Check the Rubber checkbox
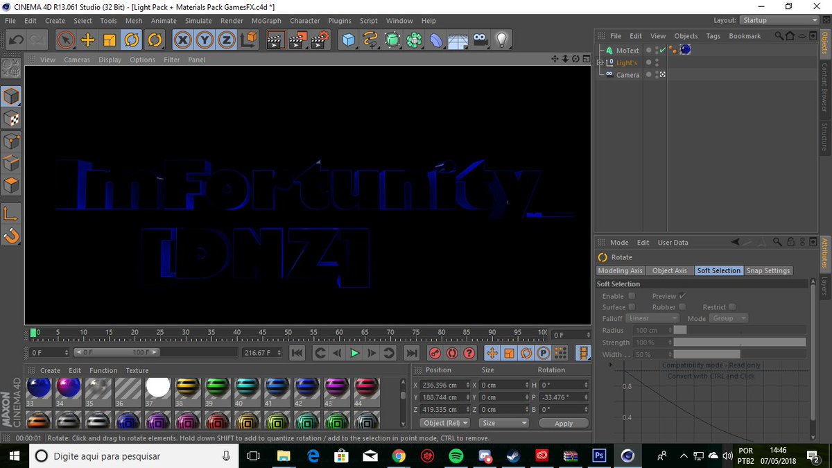The height and width of the screenshot is (468, 832). click(x=682, y=307)
